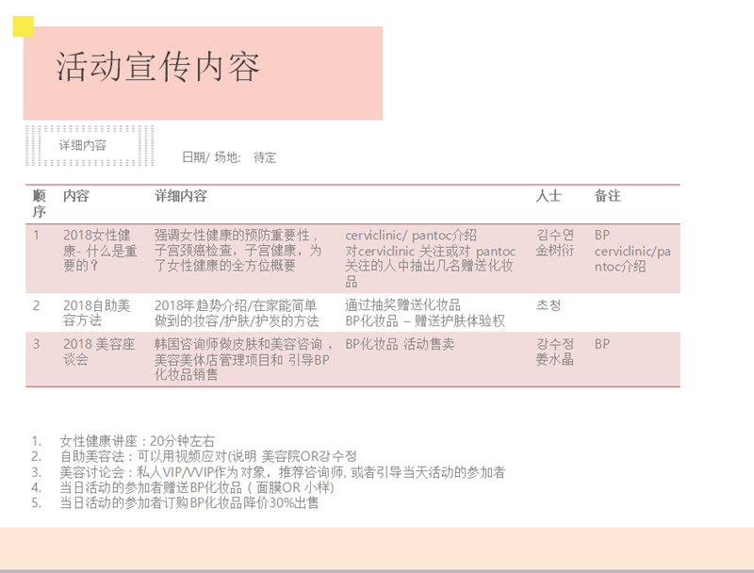This screenshot has width=754, height=573.
Task: Select the 2018女性健康 content cell
Action: 100,250
